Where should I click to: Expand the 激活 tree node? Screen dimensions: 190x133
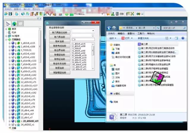(x=6, y=29)
